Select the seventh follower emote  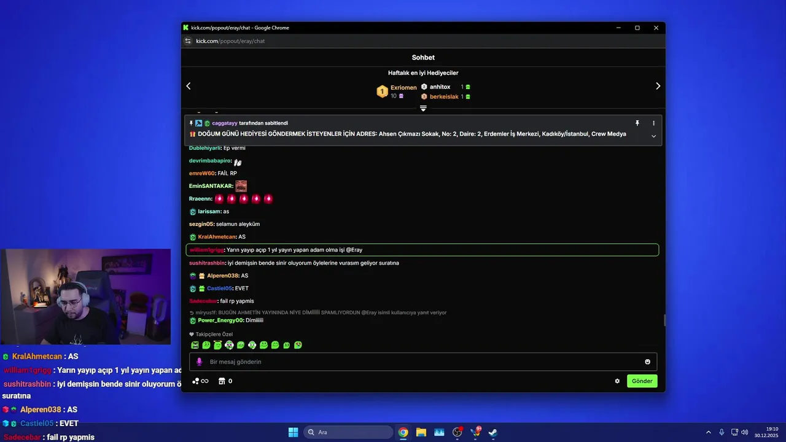(x=263, y=345)
